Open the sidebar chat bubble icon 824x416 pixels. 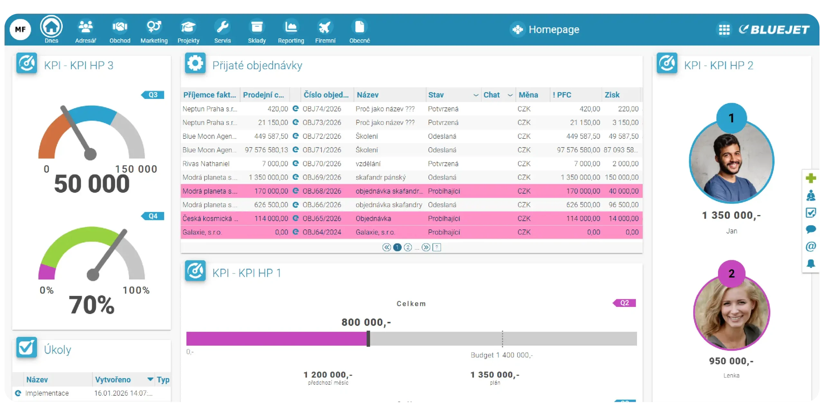pos(810,229)
